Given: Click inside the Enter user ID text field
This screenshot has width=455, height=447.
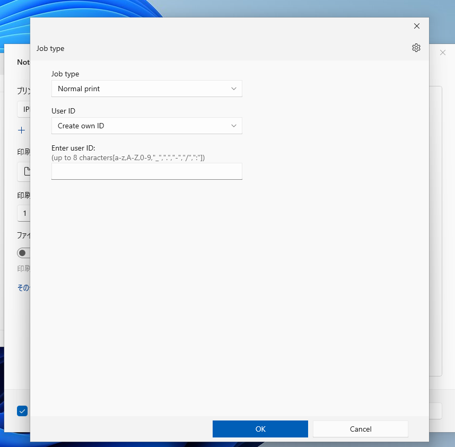Looking at the screenshot, I should [x=146, y=171].
